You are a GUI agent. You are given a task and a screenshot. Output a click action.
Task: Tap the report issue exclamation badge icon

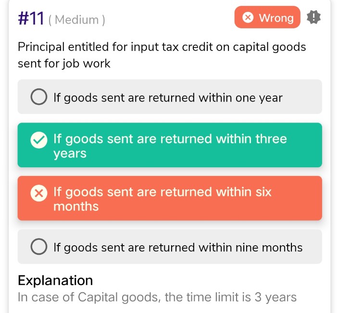pos(314,18)
